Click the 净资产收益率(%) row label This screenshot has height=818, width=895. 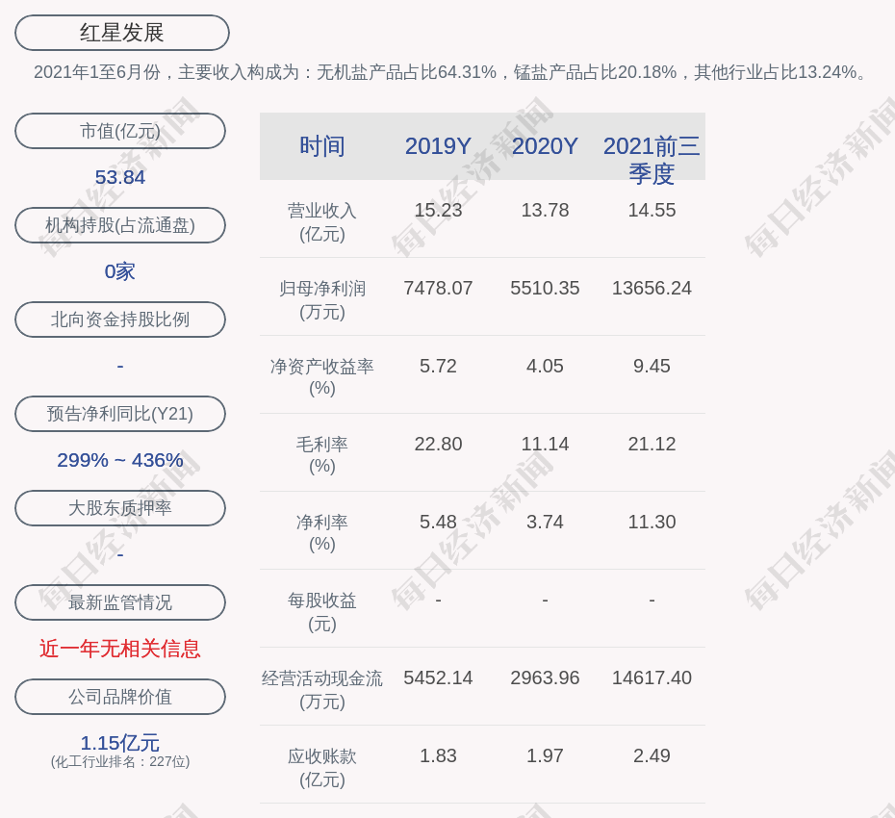[x=322, y=377]
